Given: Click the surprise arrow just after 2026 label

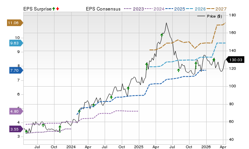Looking at the screenshot, I should (214, 60).
